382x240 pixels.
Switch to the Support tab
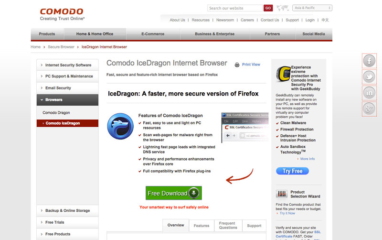254,226
